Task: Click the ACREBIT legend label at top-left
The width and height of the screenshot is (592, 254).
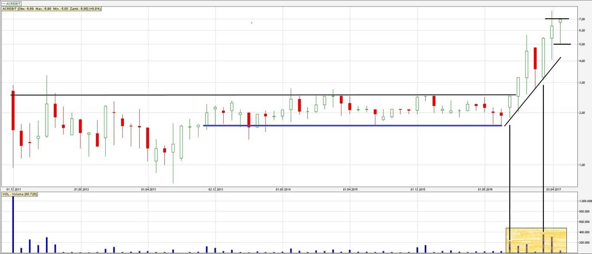Action: coord(12,3)
